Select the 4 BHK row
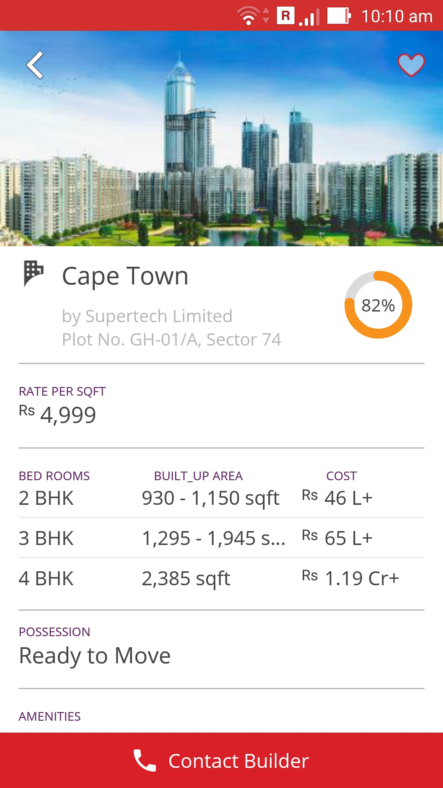The image size is (443, 788). tap(221, 578)
